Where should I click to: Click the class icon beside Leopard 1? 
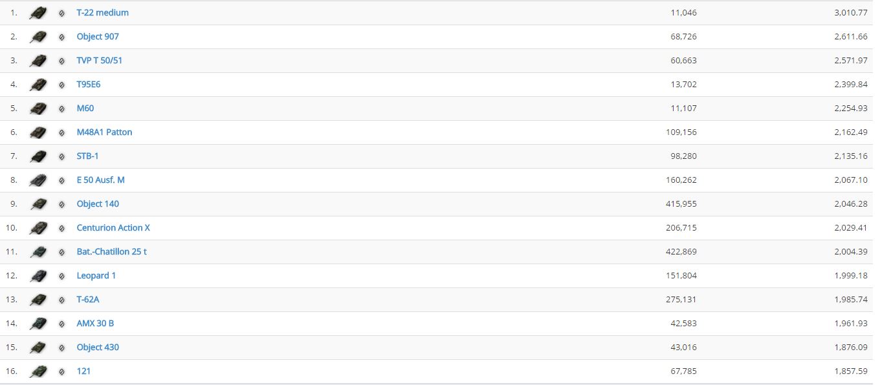click(61, 276)
